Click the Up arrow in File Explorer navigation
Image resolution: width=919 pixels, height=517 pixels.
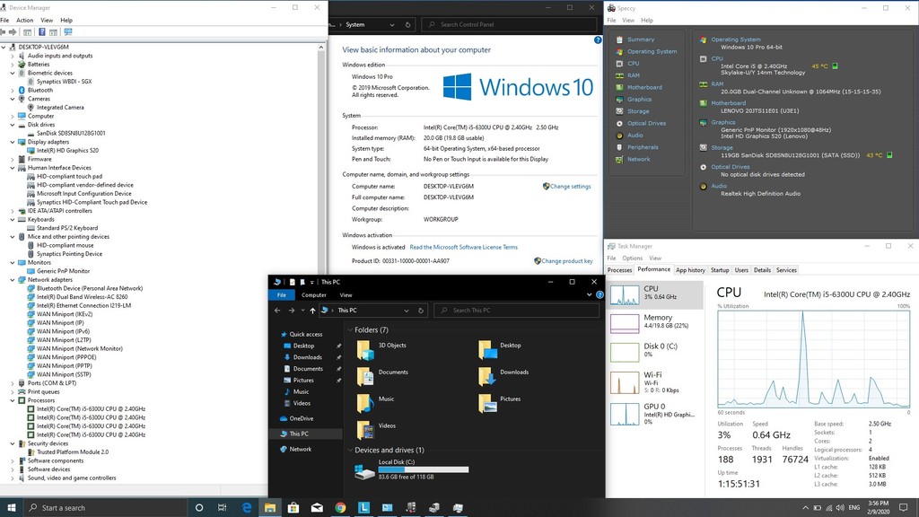pyautogui.click(x=312, y=311)
